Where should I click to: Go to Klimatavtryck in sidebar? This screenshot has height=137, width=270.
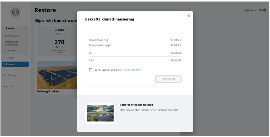coord(12,36)
